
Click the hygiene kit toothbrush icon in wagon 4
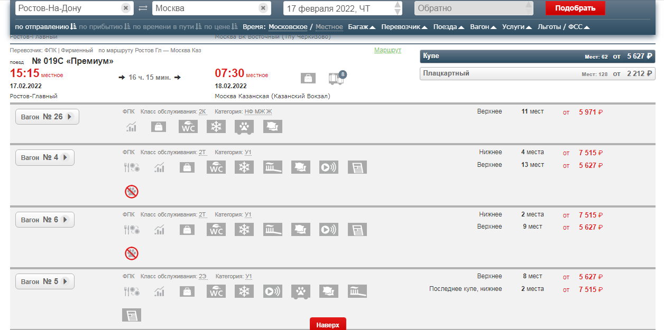[272, 167]
